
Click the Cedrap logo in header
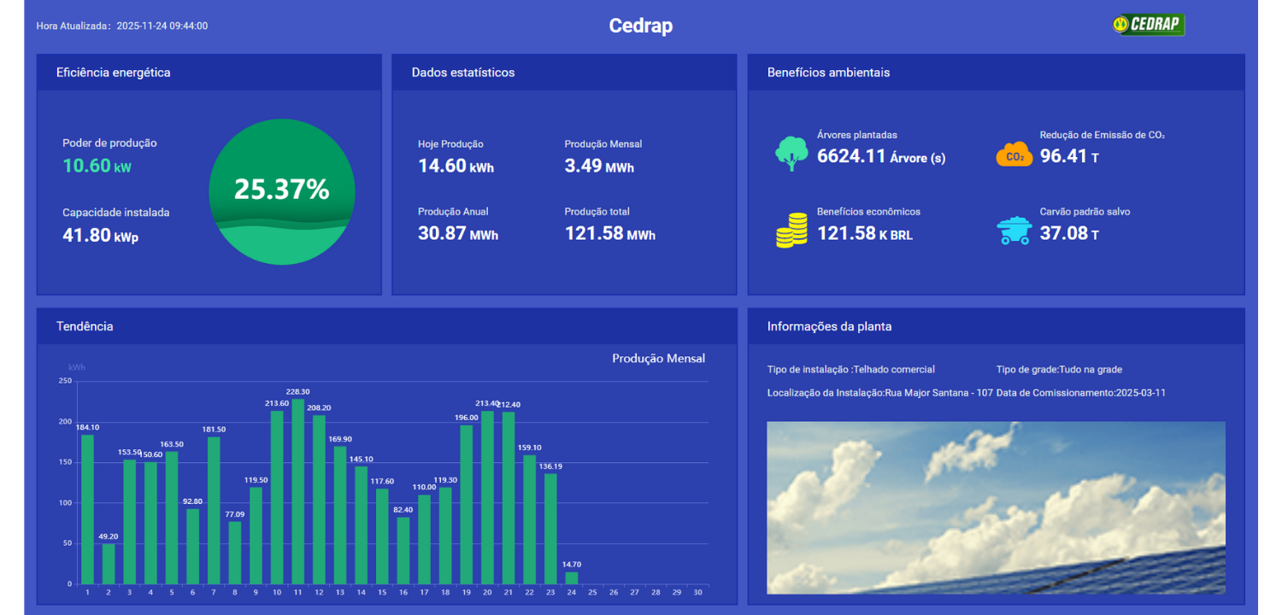(1149, 25)
